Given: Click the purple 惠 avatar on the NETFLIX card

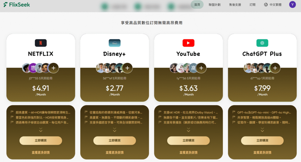Looking at the screenshot, I should point(33,68).
